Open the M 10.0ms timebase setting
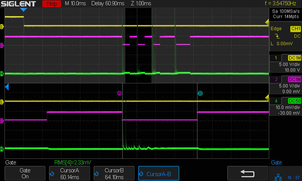This screenshot has height=181, width=302. point(75,4)
